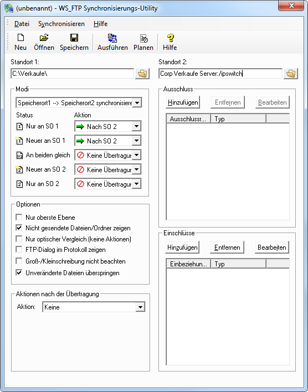Click the Standort 2 path field
Image resolution: width=308 pixels, height=392 pixels.
tap(220, 74)
